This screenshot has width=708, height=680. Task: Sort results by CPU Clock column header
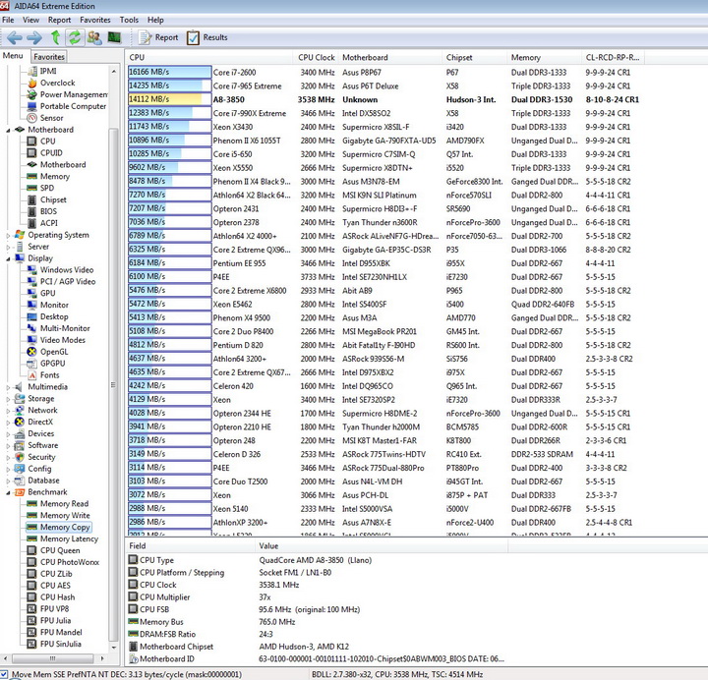point(318,57)
